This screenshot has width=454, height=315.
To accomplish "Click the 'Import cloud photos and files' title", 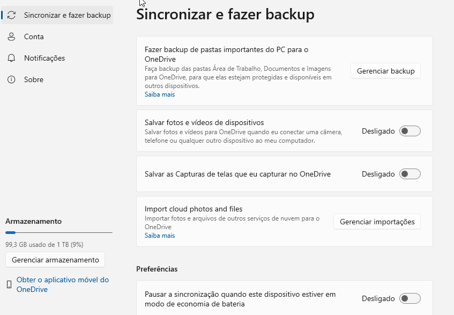I will [193, 209].
